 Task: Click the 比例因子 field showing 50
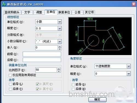click(46, 70)
